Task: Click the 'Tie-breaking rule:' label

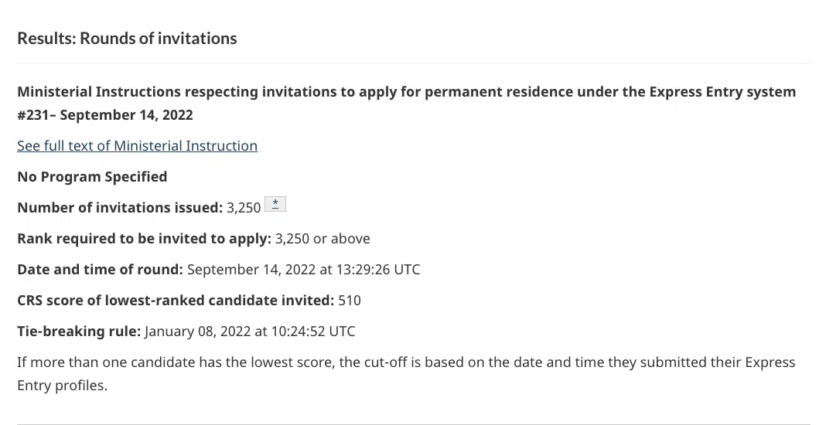Action: pyautogui.click(x=79, y=331)
